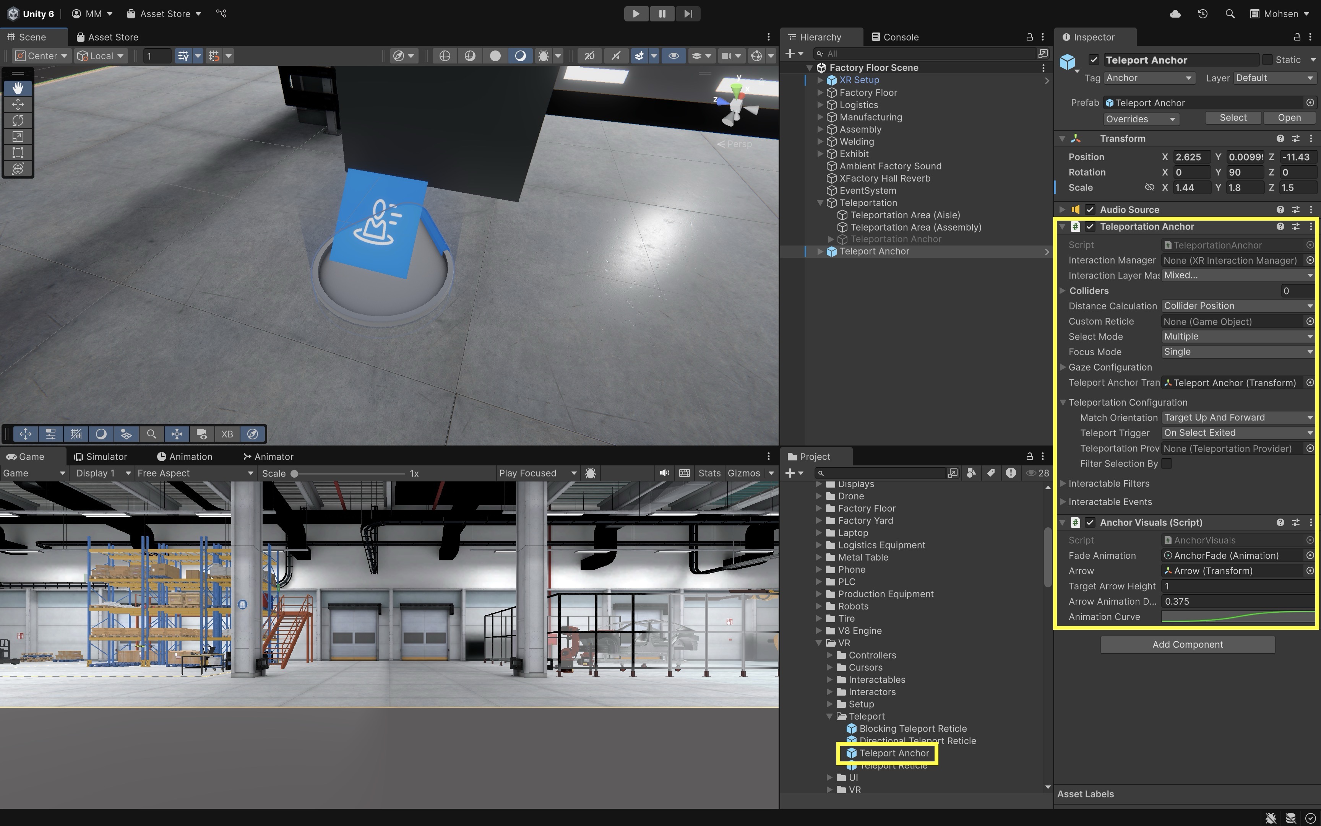Click the Target Arrow Height field
Screen dimensions: 1321x826
point(1237,586)
